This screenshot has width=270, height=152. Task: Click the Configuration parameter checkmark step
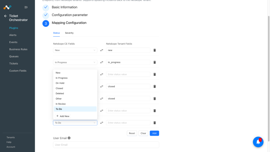pos(46,15)
